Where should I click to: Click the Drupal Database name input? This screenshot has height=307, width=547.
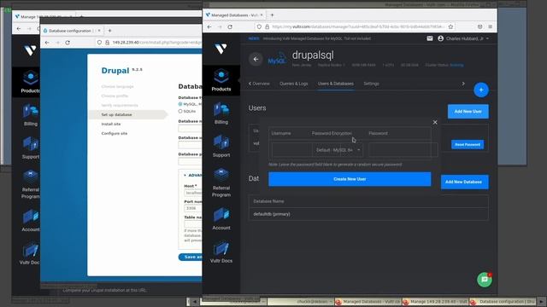[x=190, y=129]
